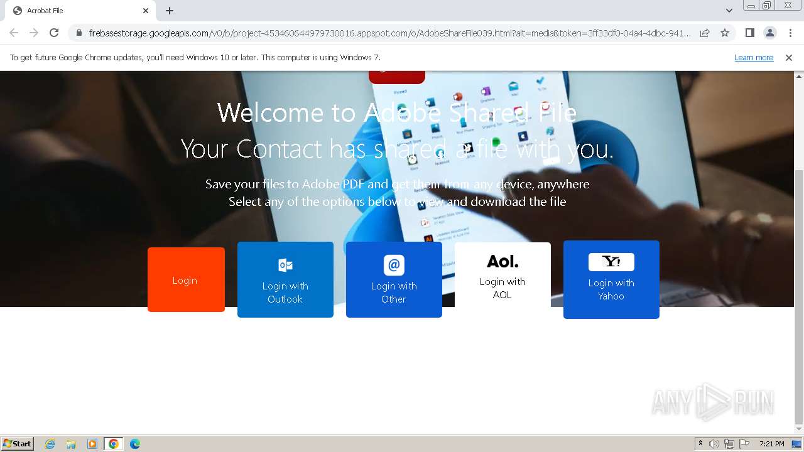Open Chrome profile menu
The image size is (804, 452).
[x=769, y=33]
